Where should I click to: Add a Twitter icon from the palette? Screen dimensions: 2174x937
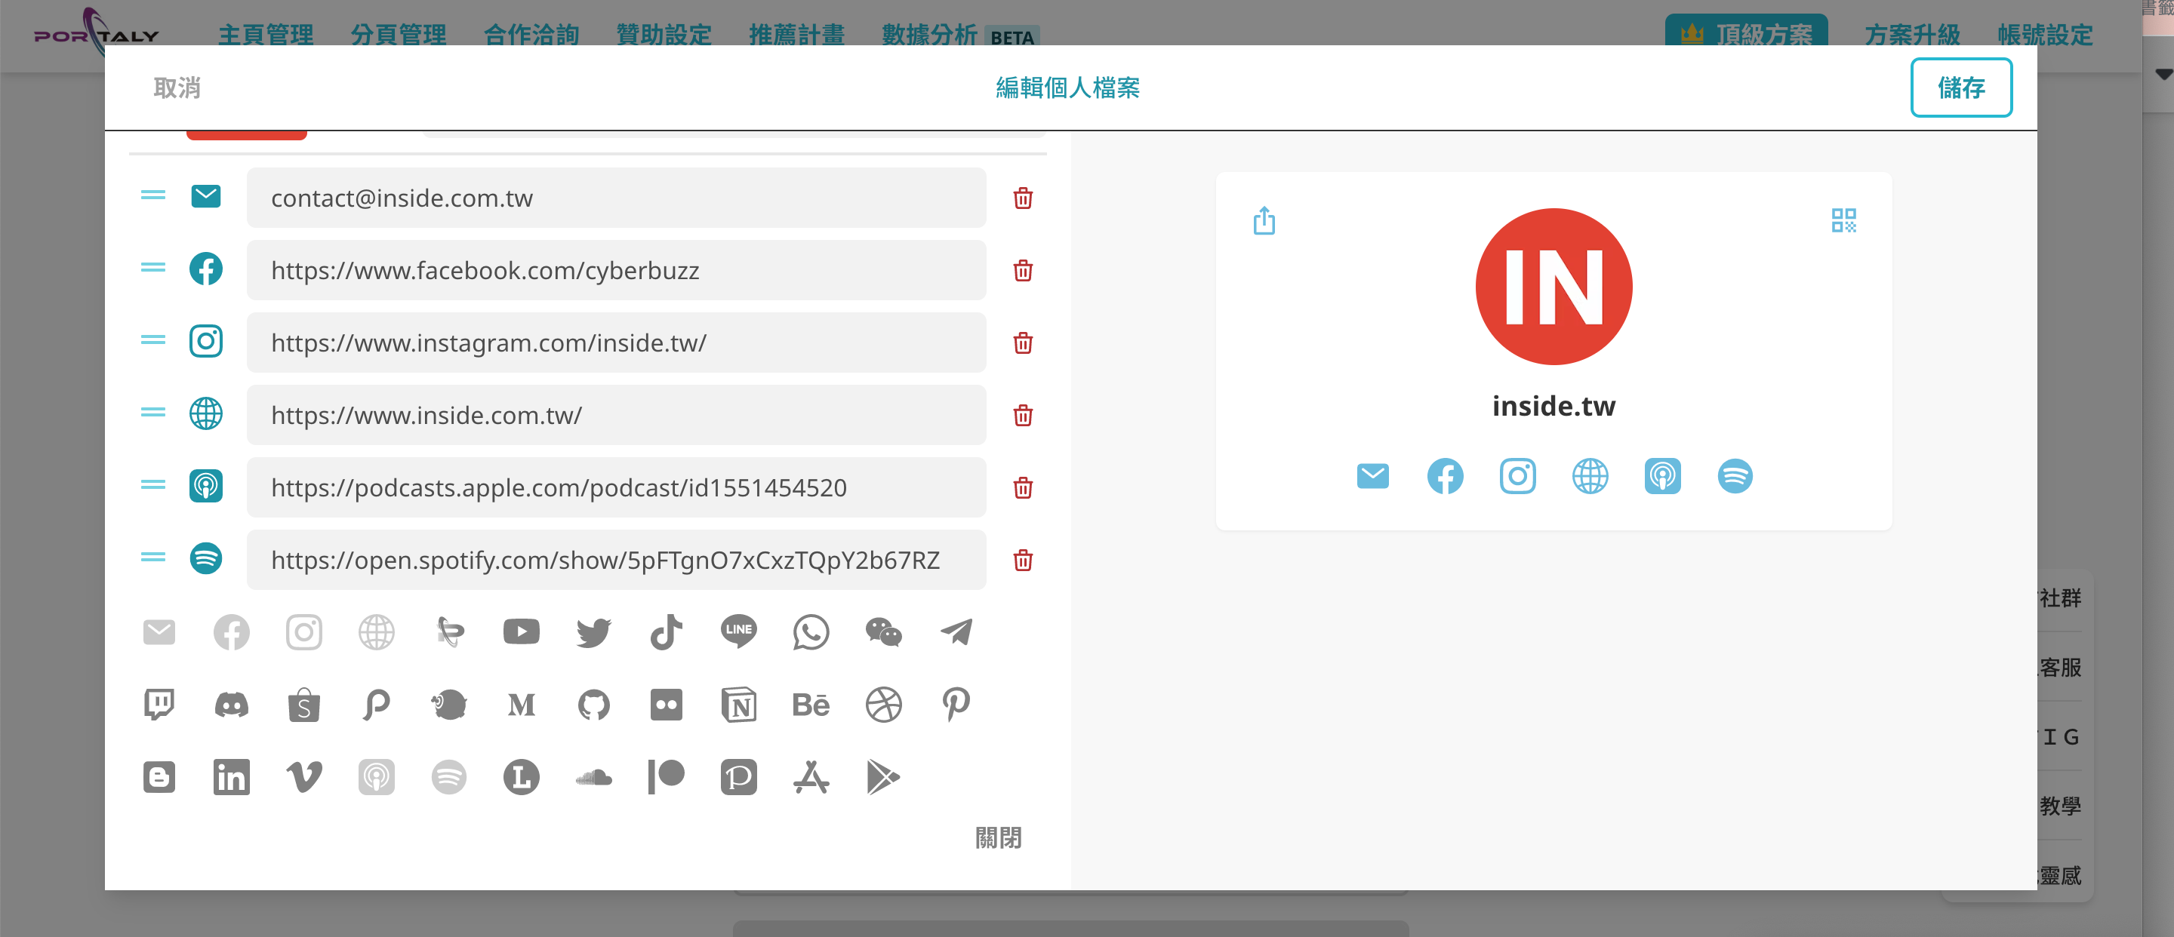[593, 631]
